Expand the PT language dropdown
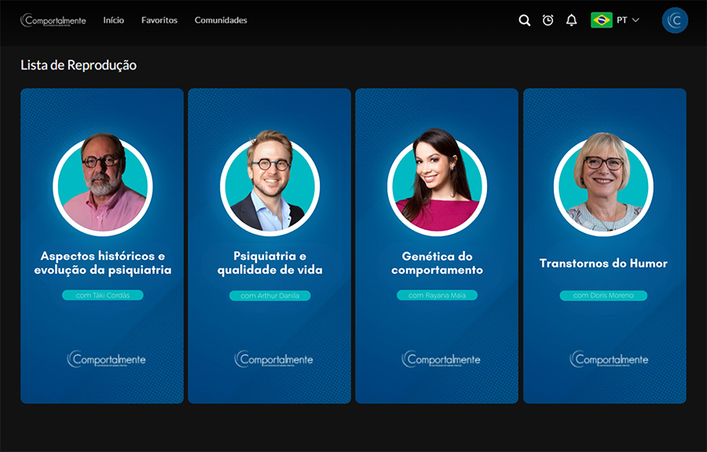 point(628,20)
